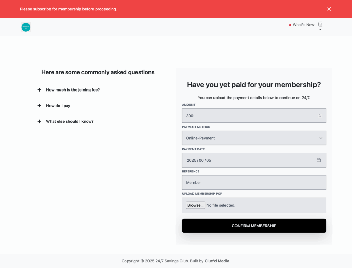Open the chevron below the account icon
Screen dimensions: 352x268
click(x=320, y=29)
